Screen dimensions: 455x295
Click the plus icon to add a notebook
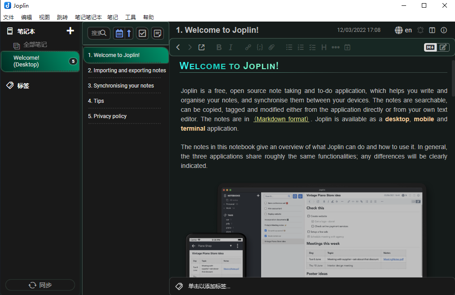(70, 31)
